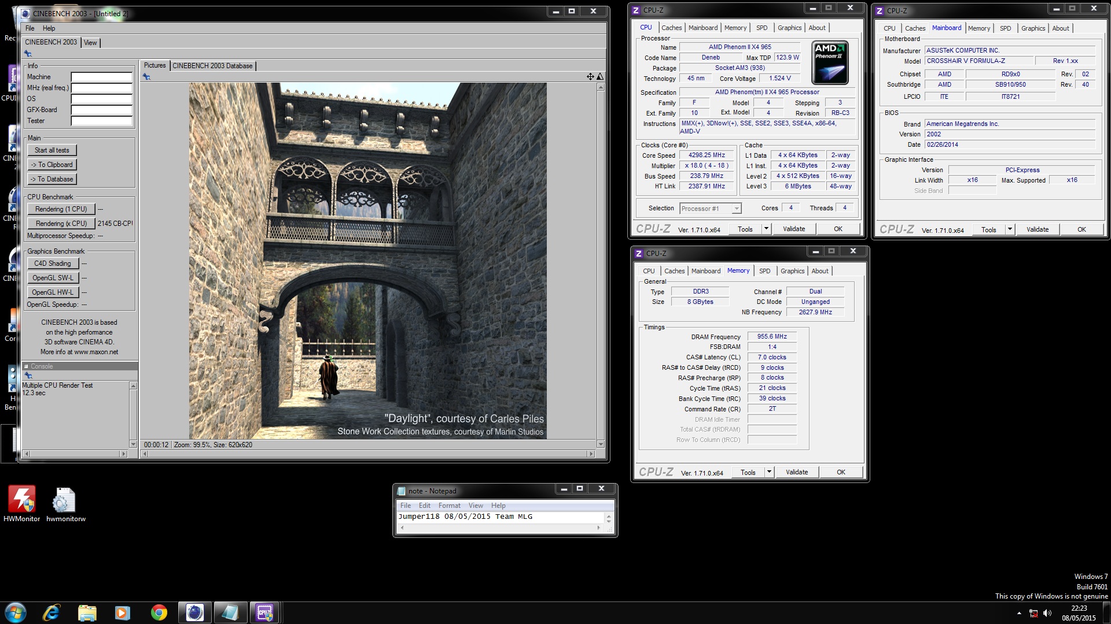Click the render image horizontal scrollbar
This screenshot has width=1111, height=624.
(x=369, y=454)
